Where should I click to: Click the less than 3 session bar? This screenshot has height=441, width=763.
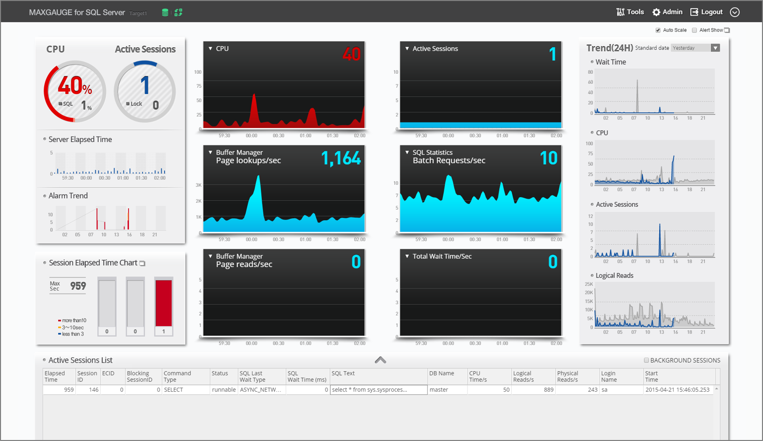coord(107,306)
